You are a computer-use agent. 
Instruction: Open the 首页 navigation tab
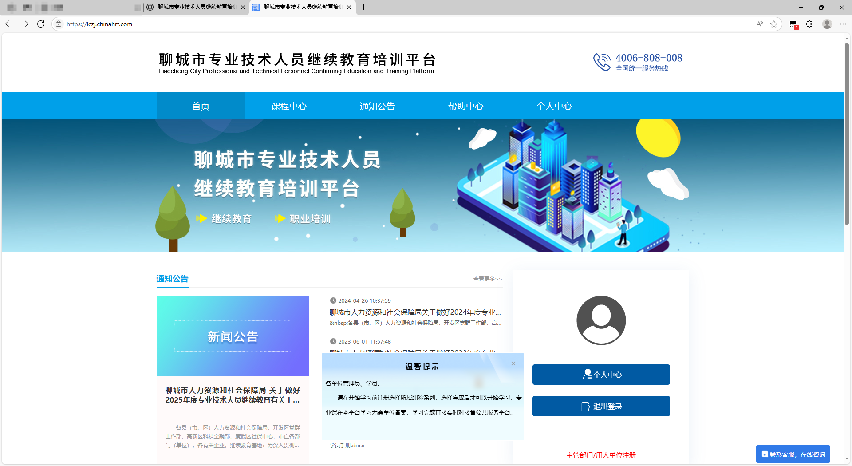(201, 106)
